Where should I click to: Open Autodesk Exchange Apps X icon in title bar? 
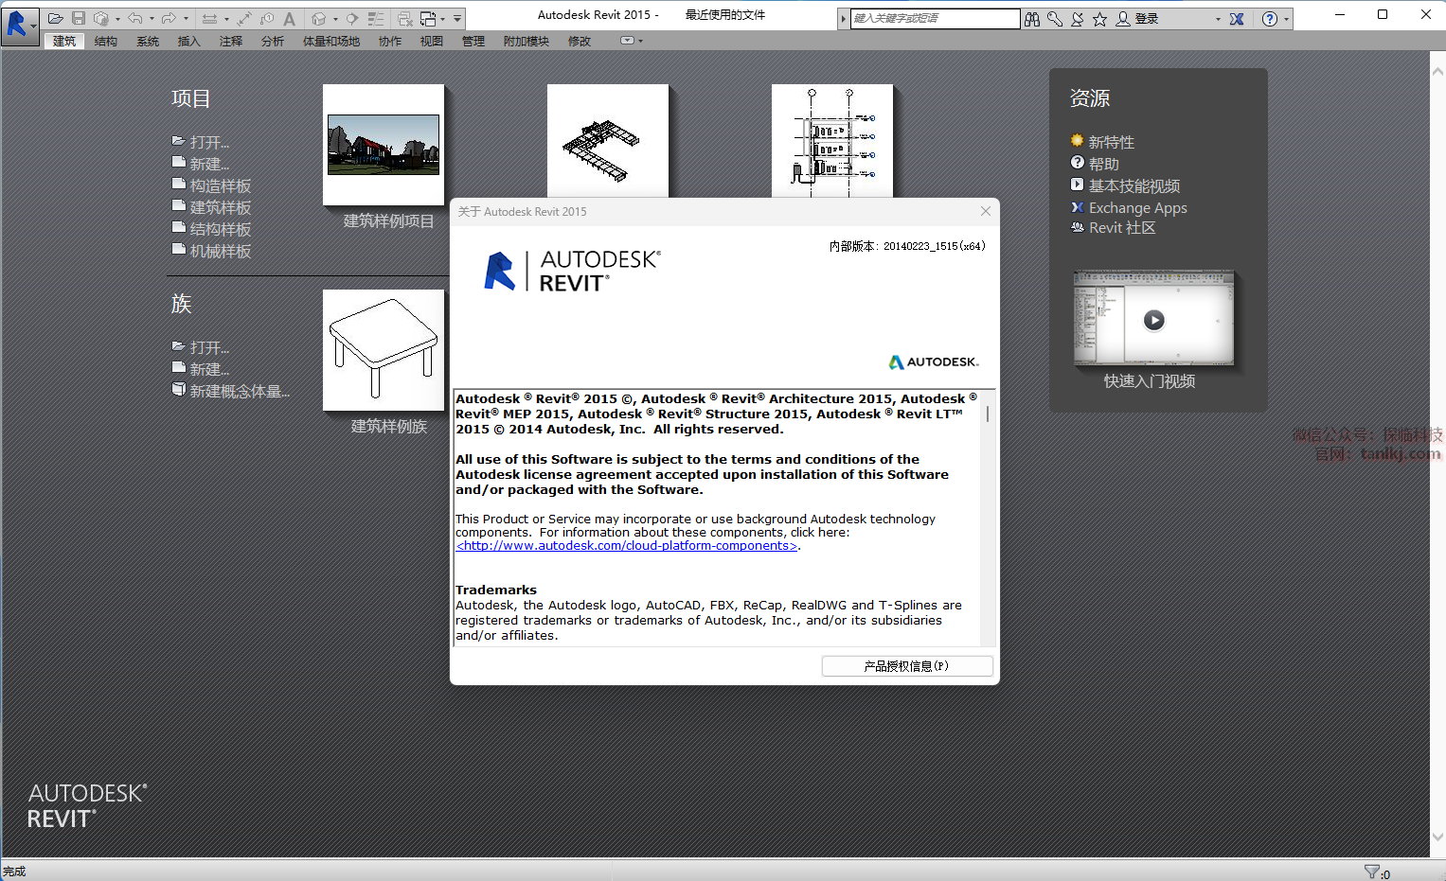(1237, 19)
